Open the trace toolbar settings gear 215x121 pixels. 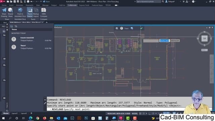(x=117, y=28)
